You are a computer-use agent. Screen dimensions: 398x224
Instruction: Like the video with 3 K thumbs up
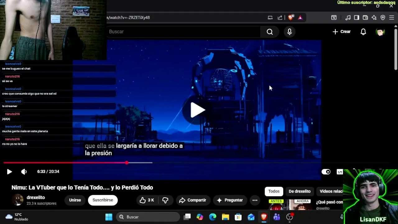(147, 200)
